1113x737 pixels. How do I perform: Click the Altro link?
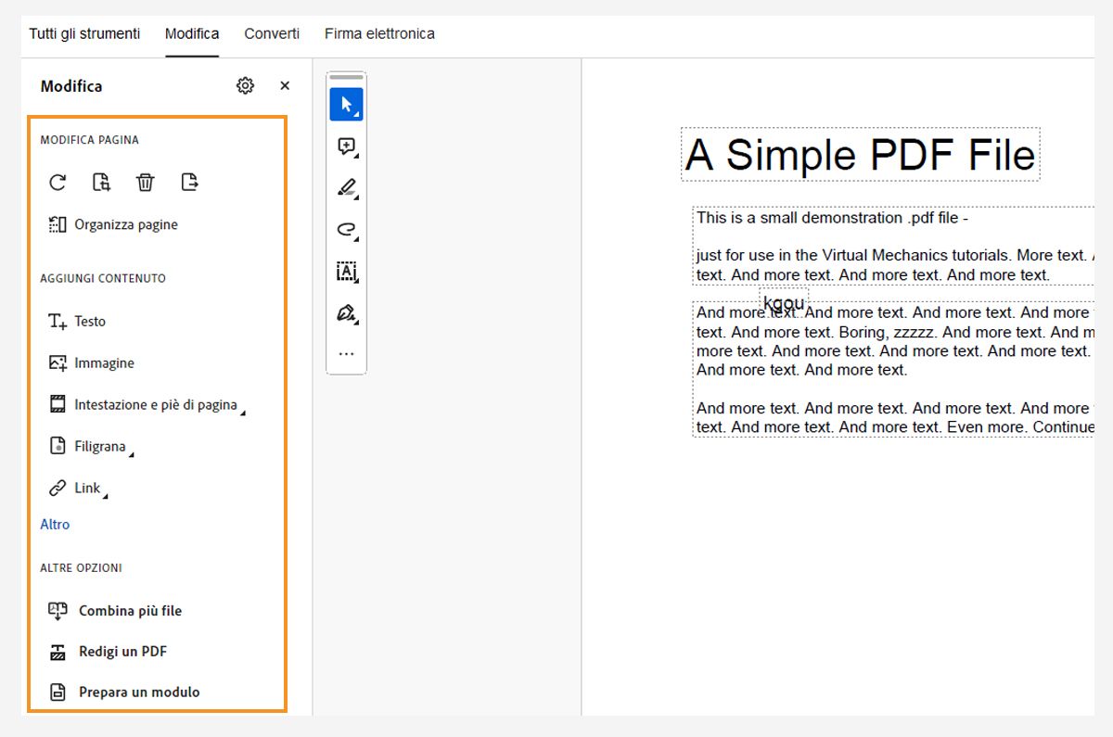(x=55, y=524)
